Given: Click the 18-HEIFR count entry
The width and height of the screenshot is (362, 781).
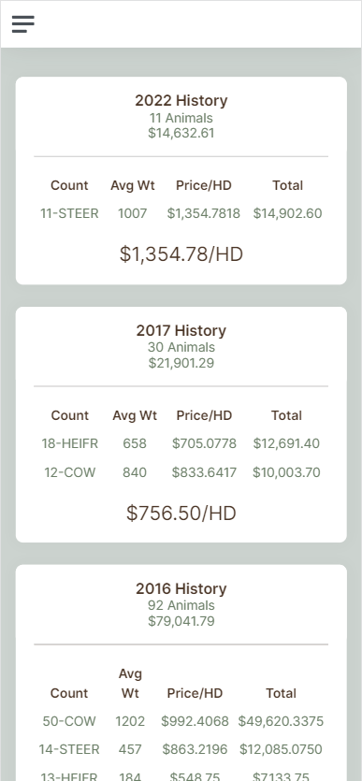Looking at the screenshot, I should point(70,443).
